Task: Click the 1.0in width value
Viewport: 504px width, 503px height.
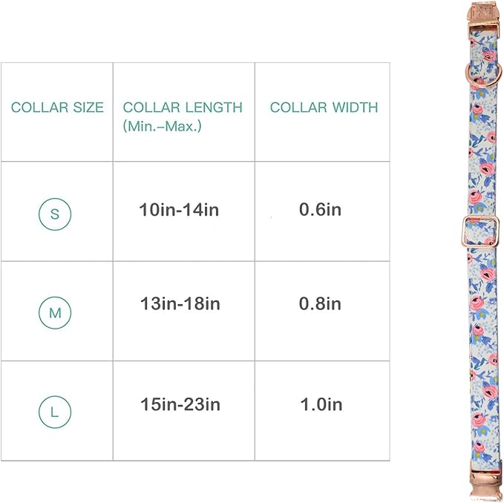Action: 320,404
